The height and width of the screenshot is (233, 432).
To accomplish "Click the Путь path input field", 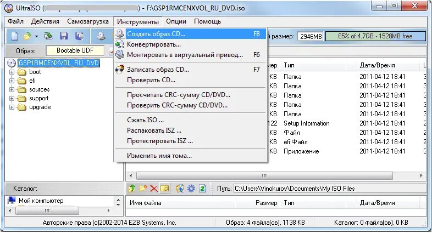I will tap(330, 189).
